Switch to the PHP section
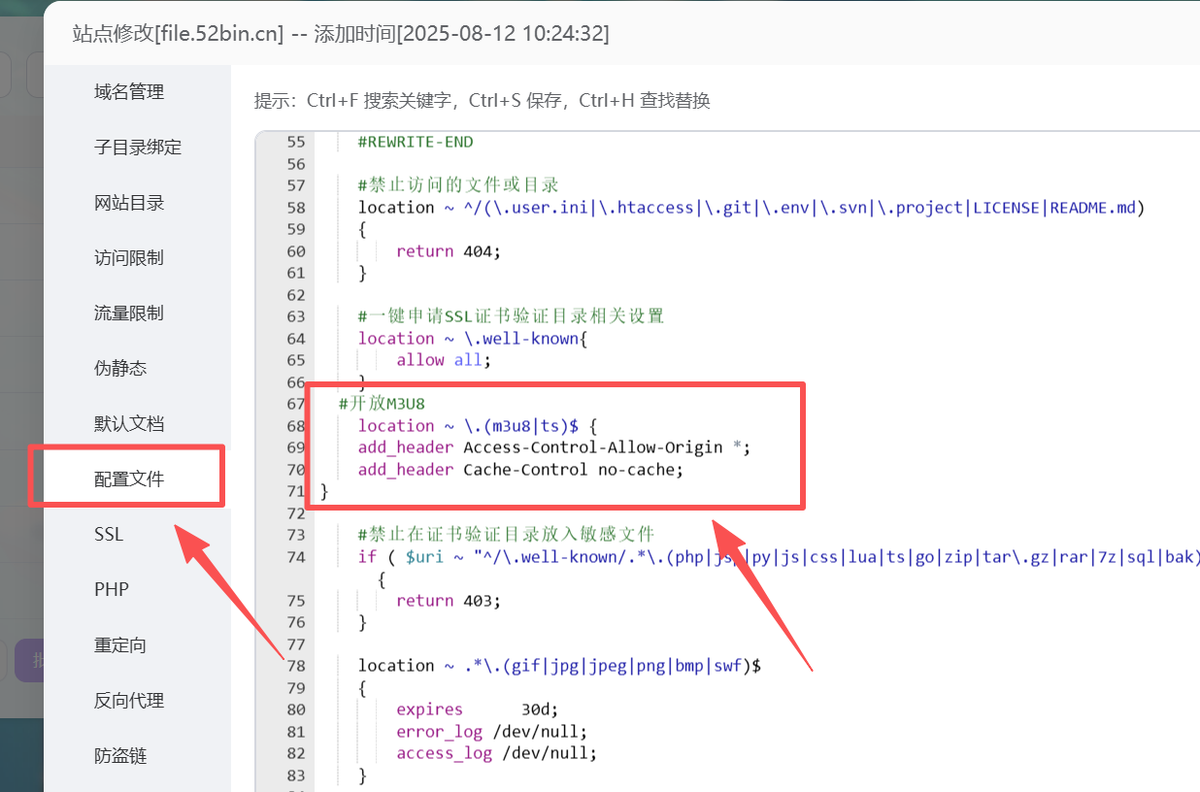 tap(112, 590)
